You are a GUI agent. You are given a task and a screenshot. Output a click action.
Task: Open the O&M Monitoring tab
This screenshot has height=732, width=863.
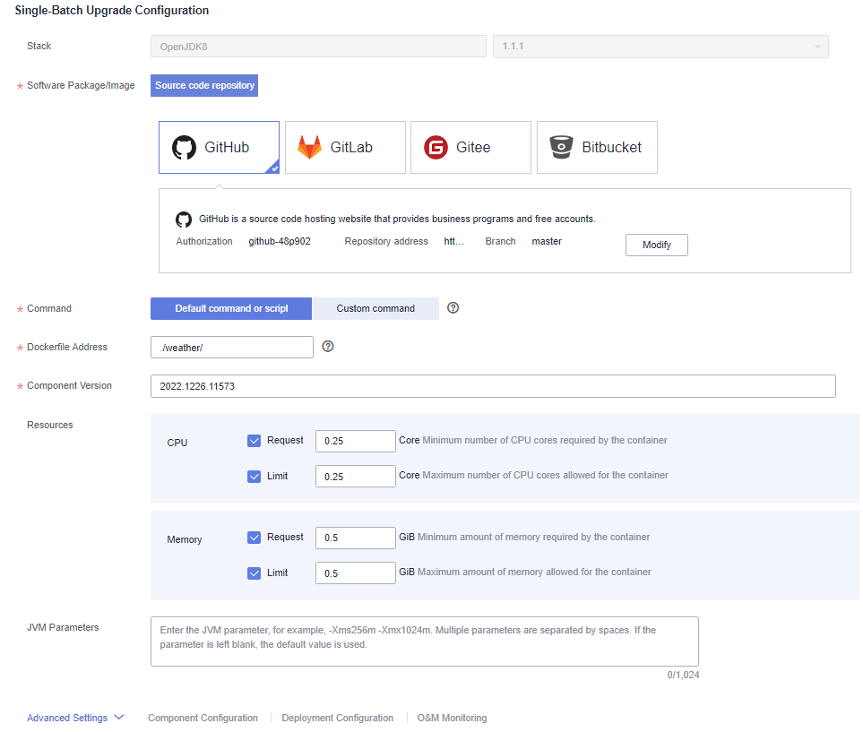[452, 718]
